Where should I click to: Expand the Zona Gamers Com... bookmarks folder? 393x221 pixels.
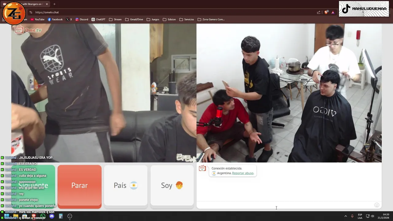point(211,19)
